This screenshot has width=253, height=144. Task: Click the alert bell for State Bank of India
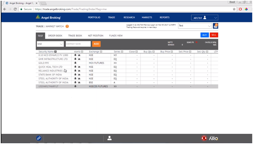pyautogui.click(x=75, y=74)
